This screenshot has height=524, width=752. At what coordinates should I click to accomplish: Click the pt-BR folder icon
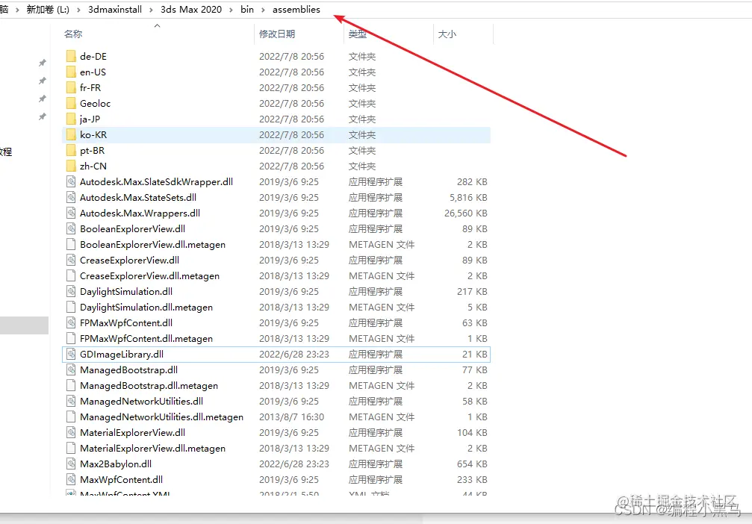coord(71,151)
